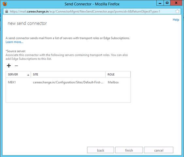Minimize the Send Connector window
Viewport: 184px width, 157px height.
(x=160, y=3)
